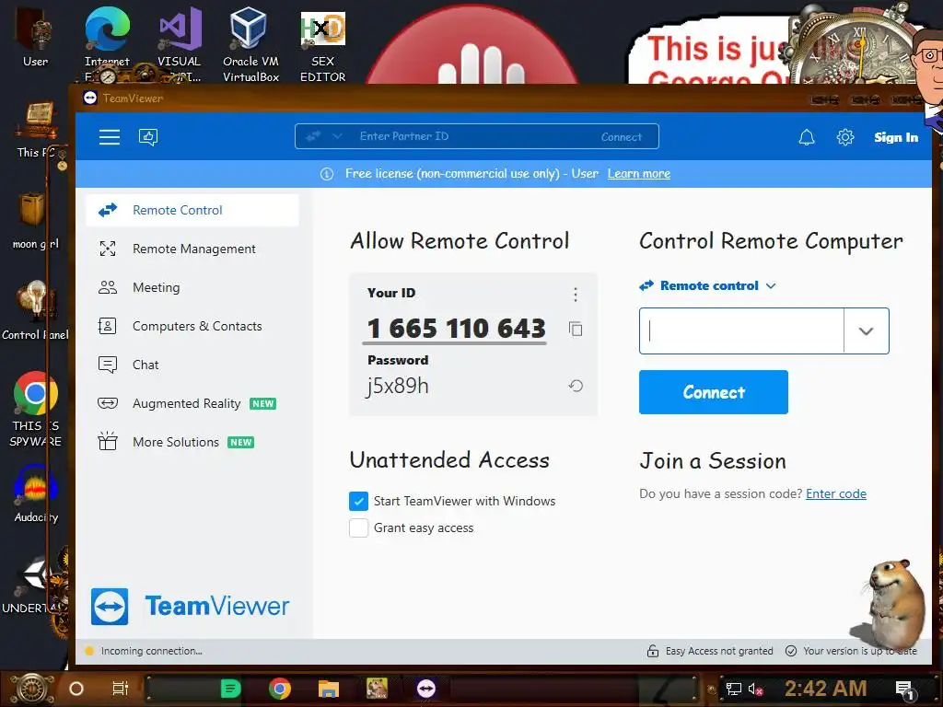Open Computers & Contacts in the sidebar
Viewport: 943px width, 707px height.
tap(192, 326)
